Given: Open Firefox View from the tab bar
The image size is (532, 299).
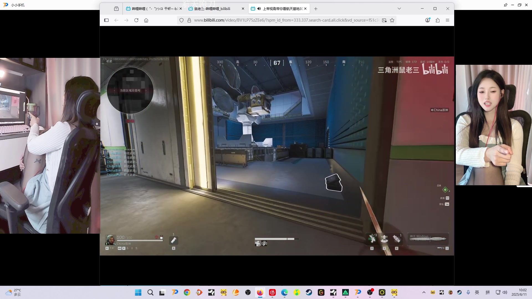Looking at the screenshot, I should pyautogui.click(x=116, y=9).
